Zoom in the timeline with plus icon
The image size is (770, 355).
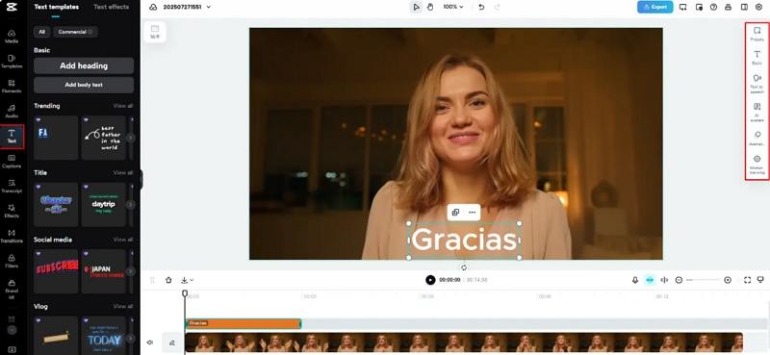[728, 280]
